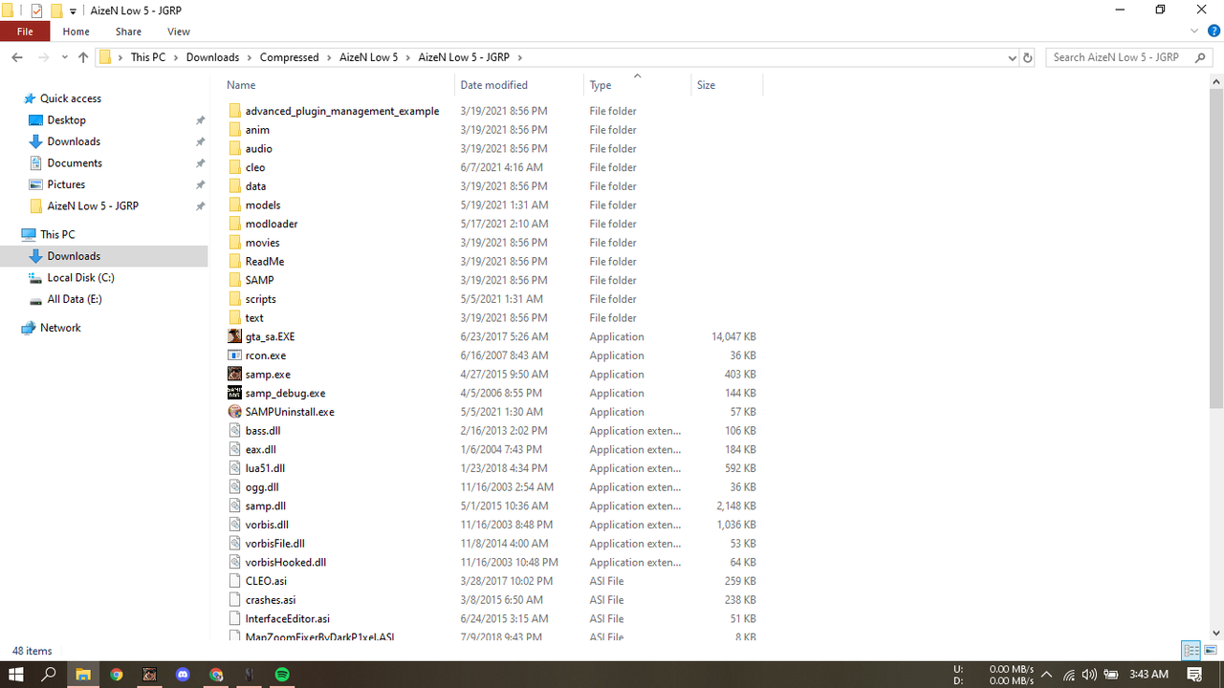The width and height of the screenshot is (1224, 688).
Task: Expand the ribbon with the chevron
Action: click(x=1195, y=32)
